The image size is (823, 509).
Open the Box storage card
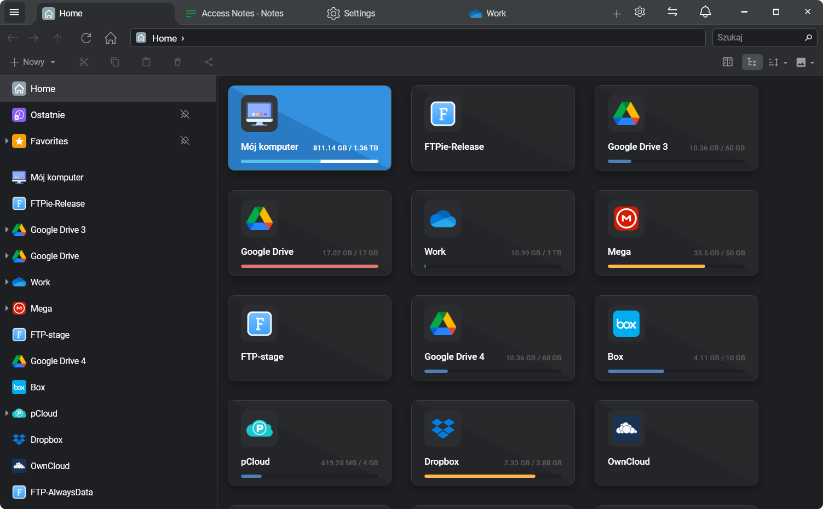point(676,338)
